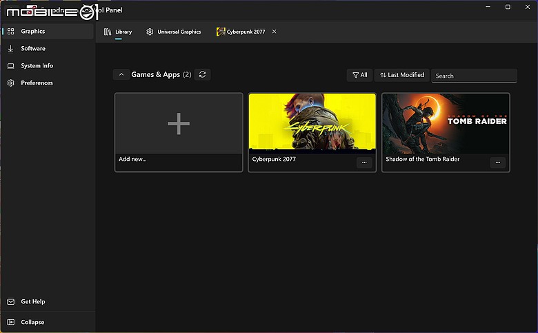Image resolution: width=538 pixels, height=333 pixels.
Task: Refresh the Games & Apps list
Action: (x=202, y=74)
